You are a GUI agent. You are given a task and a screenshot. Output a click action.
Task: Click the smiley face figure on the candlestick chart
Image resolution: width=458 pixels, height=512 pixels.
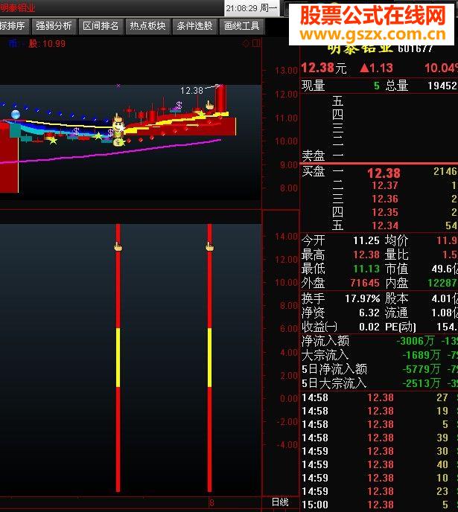(x=118, y=125)
